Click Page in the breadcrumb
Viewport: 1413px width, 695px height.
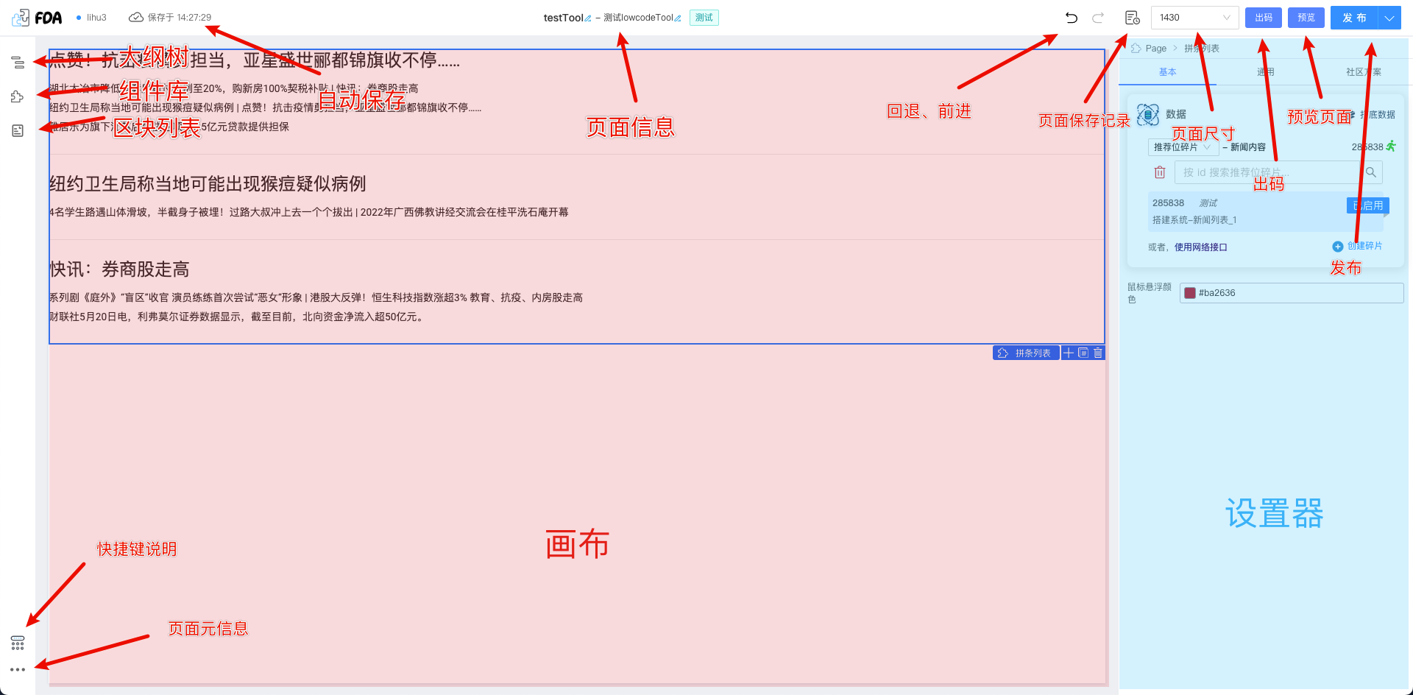point(1155,49)
